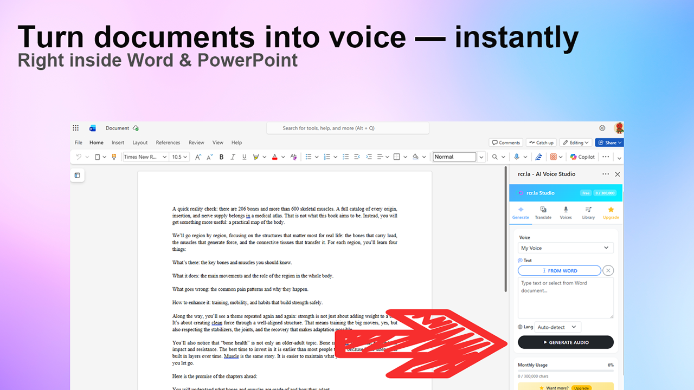
Task: Click the Upgrade star tab
Action: [x=611, y=212]
